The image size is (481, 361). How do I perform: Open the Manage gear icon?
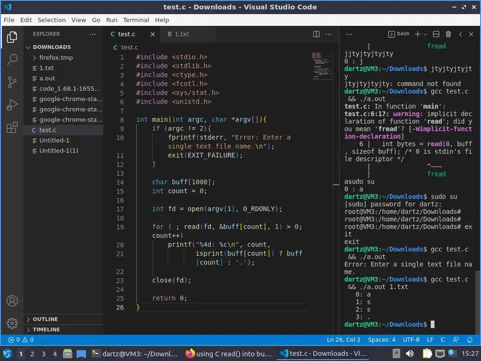click(x=12, y=323)
